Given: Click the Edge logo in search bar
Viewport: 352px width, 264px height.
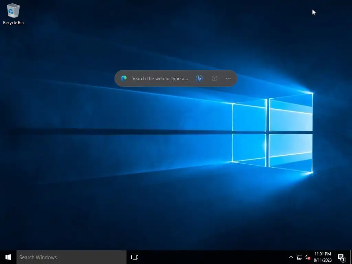Looking at the screenshot, I should (124, 78).
